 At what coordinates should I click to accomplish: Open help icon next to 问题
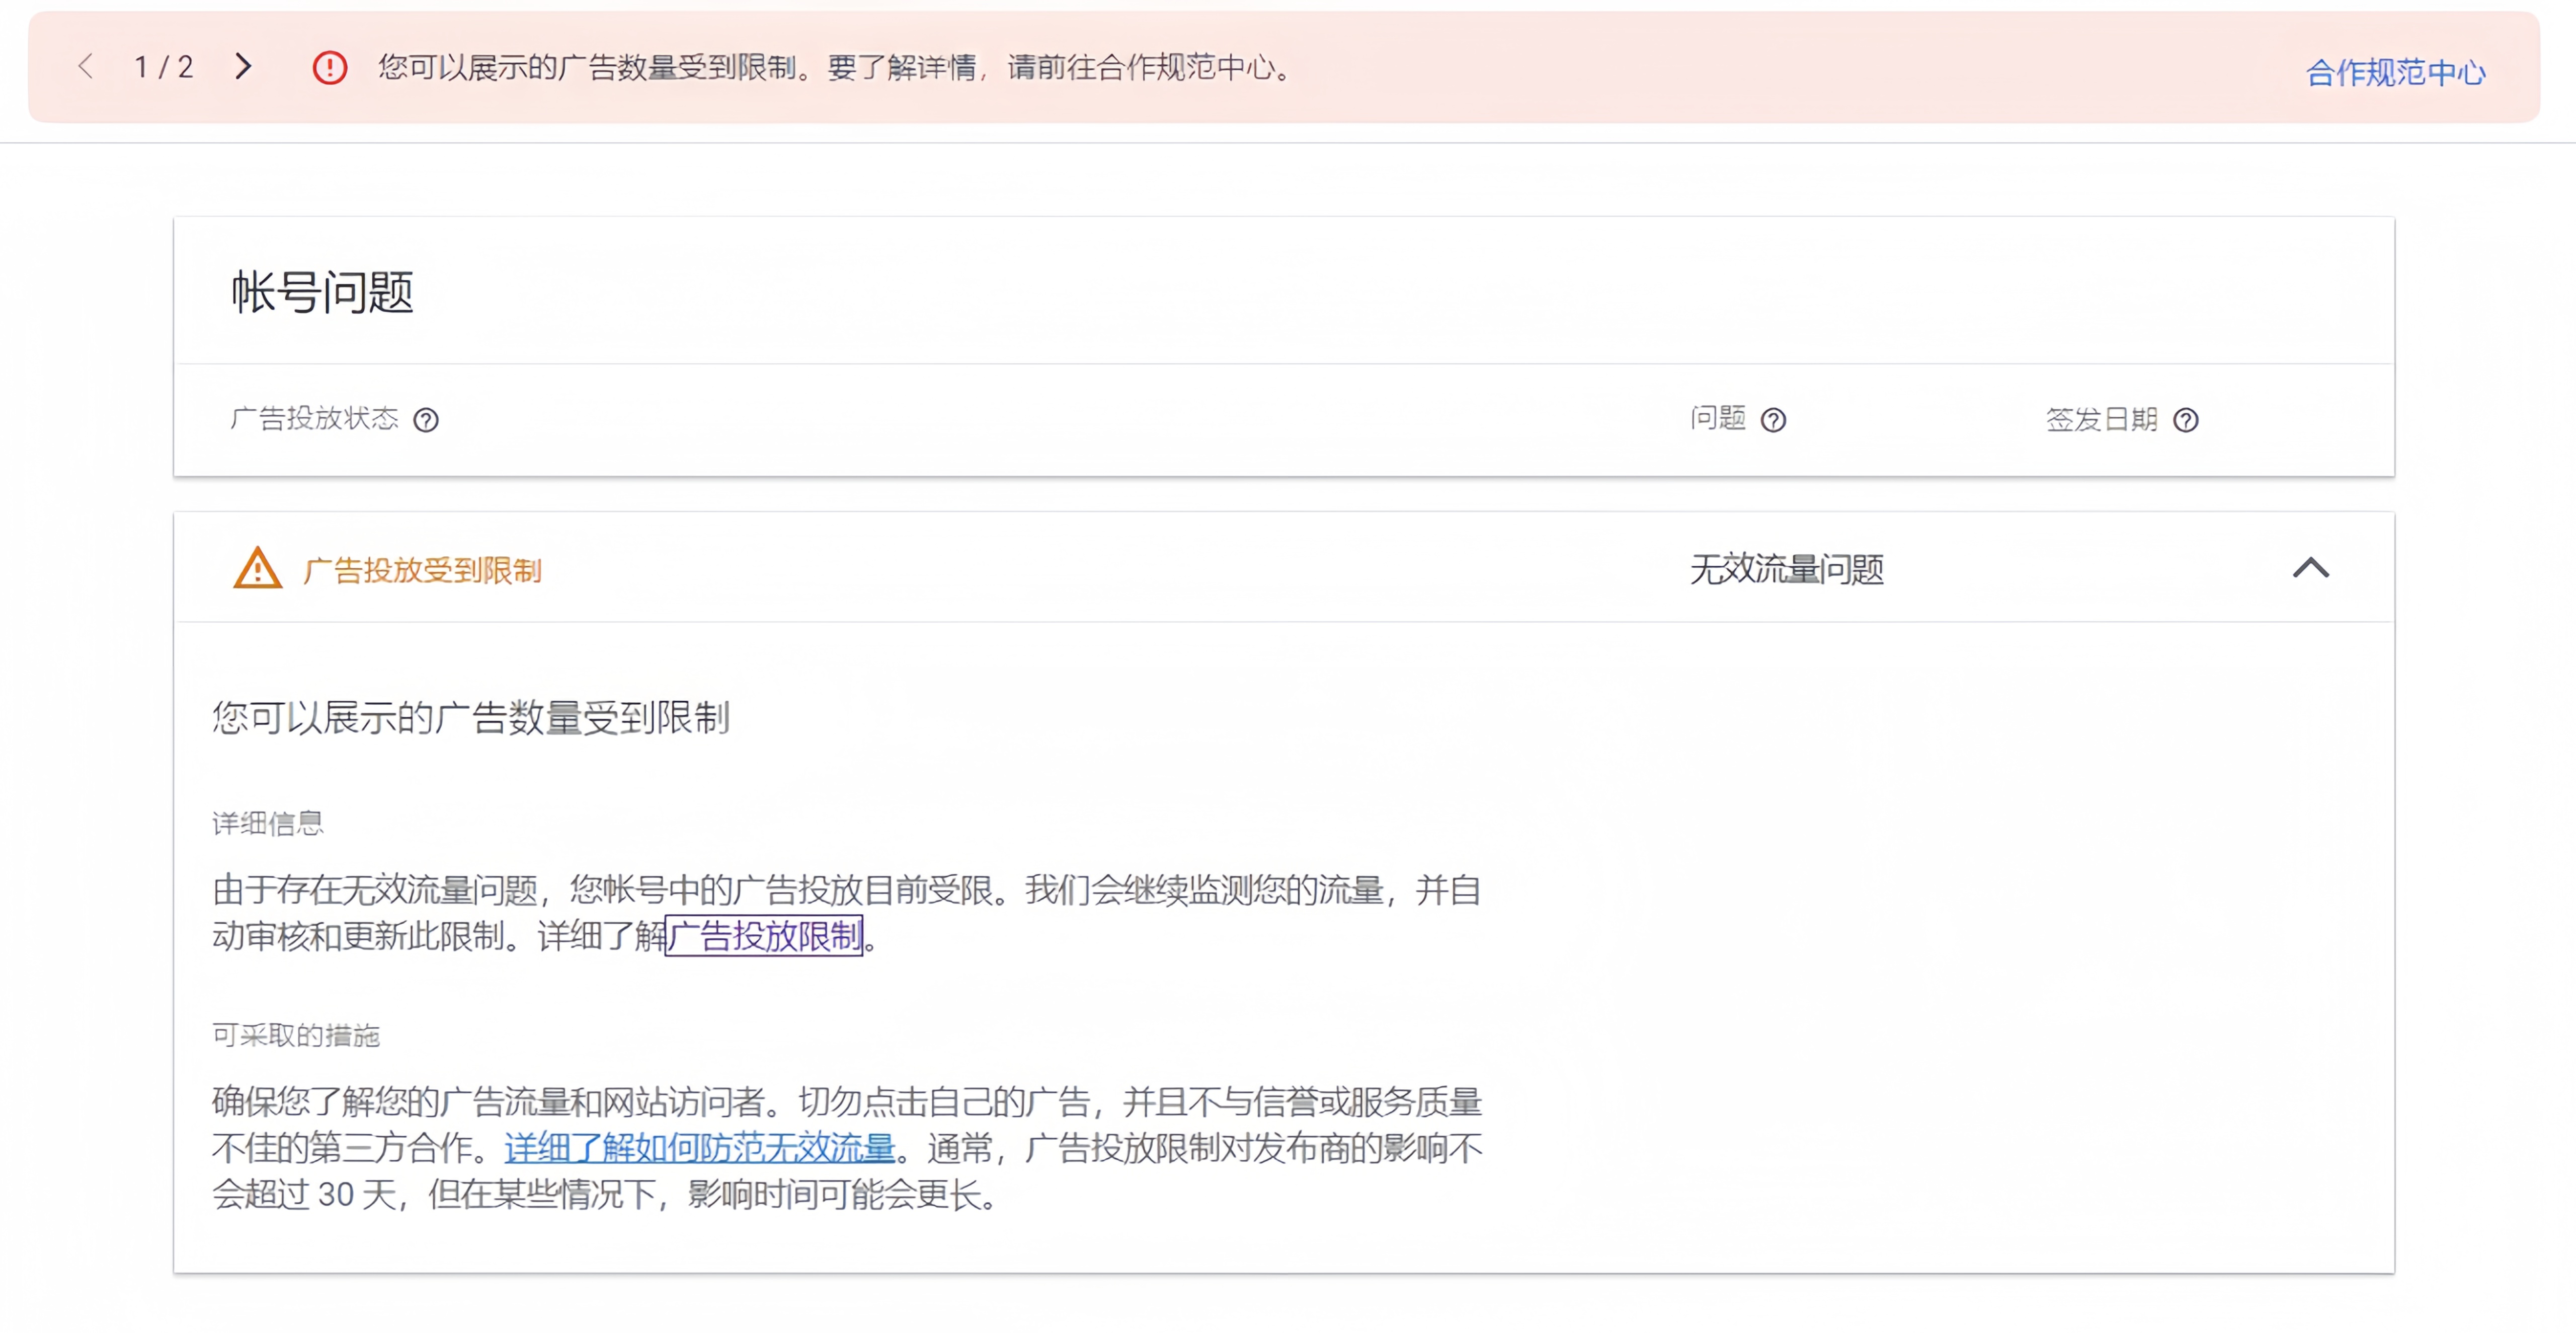(1773, 420)
